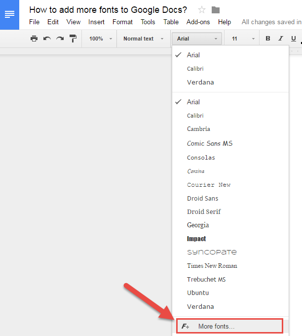This screenshot has height=336, width=302.
Task: Open the Edit menu
Action: [x=53, y=22]
